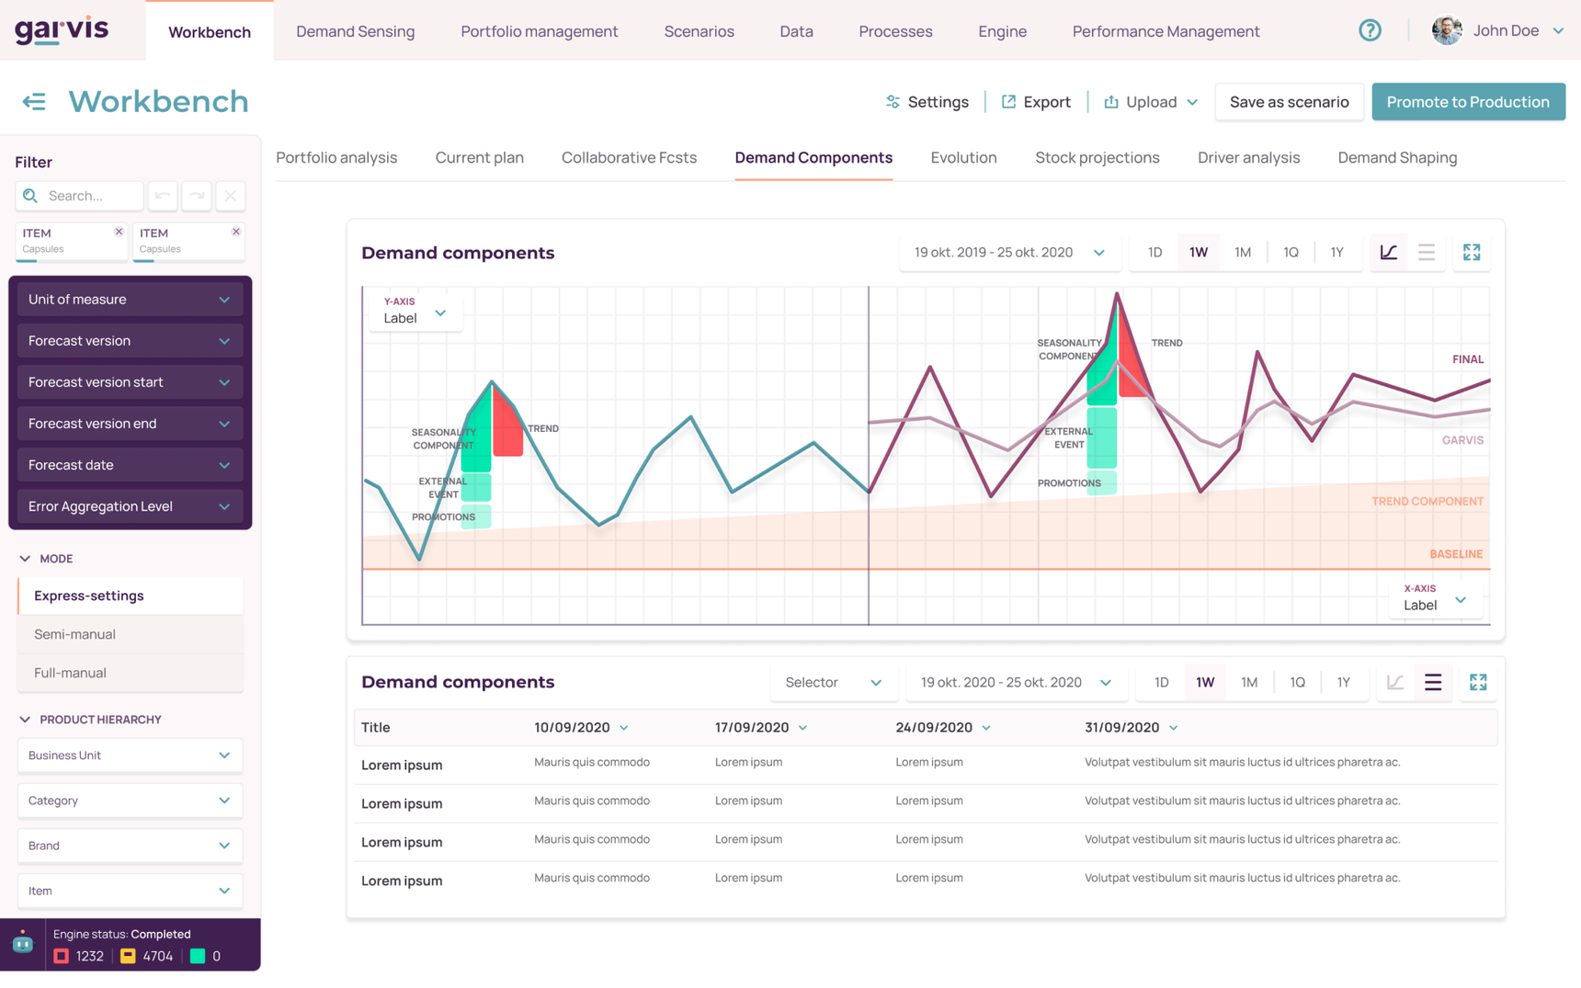Click the engine status robot icon
This screenshot has height=988, width=1581.
pyautogui.click(x=23, y=944)
